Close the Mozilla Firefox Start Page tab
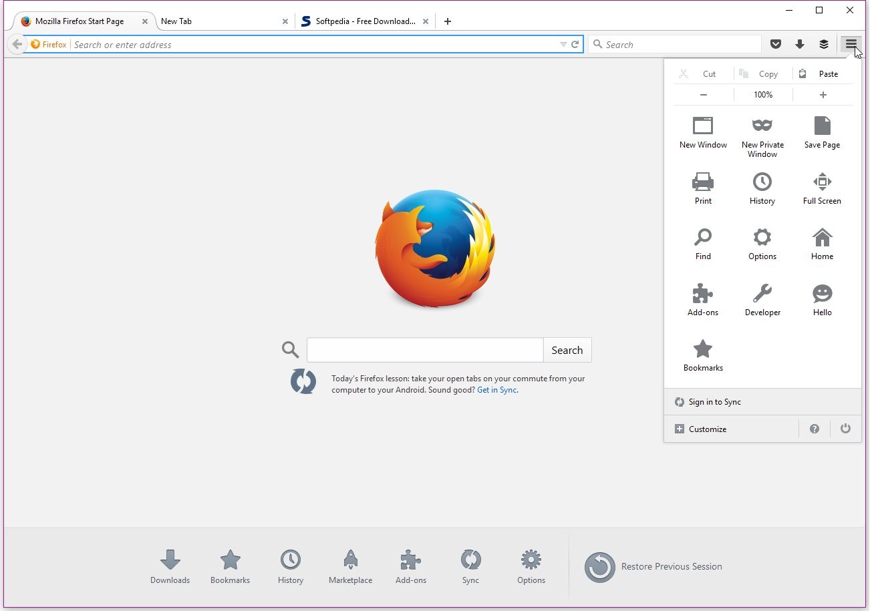This screenshot has height=611, width=876. (x=144, y=21)
